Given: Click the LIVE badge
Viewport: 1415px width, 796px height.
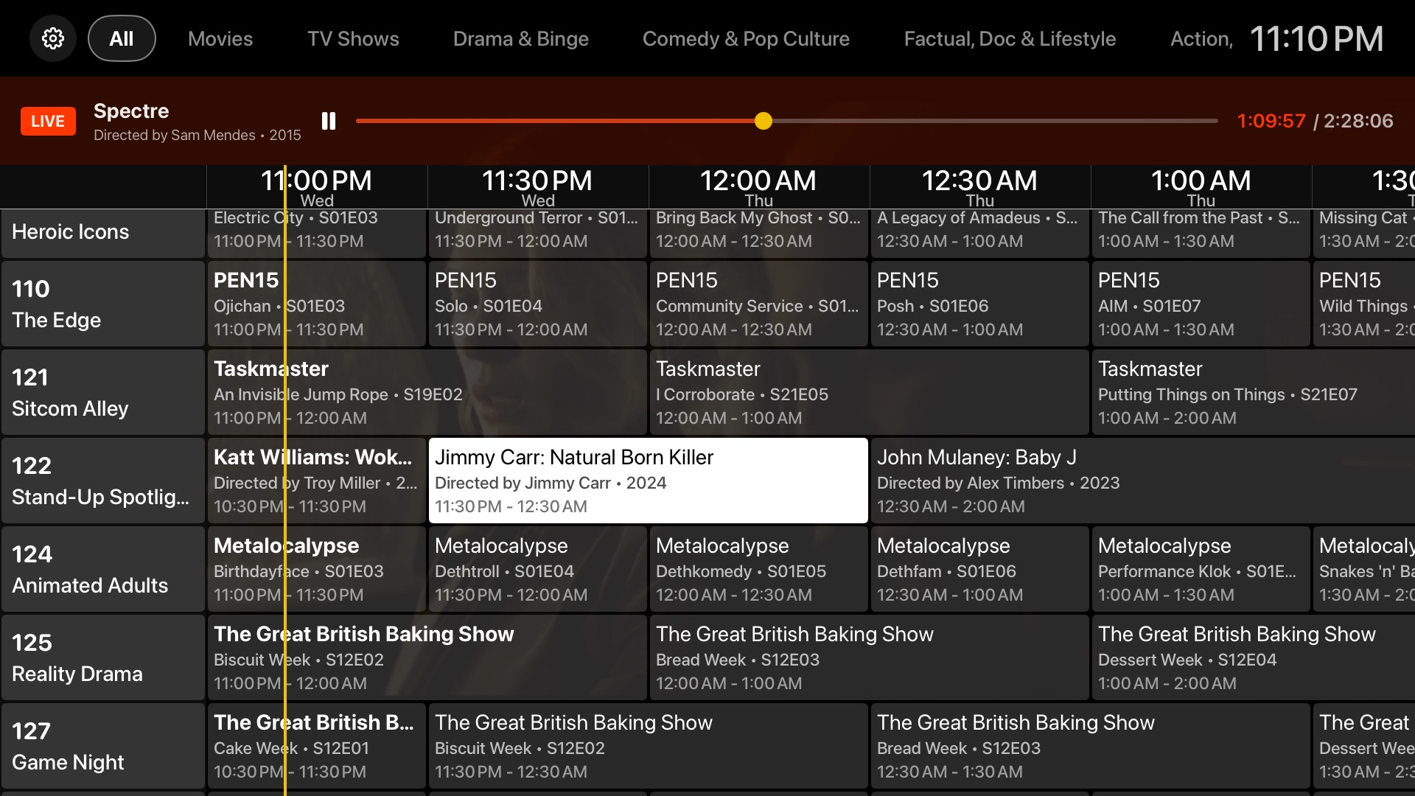Looking at the screenshot, I should (48, 121).
